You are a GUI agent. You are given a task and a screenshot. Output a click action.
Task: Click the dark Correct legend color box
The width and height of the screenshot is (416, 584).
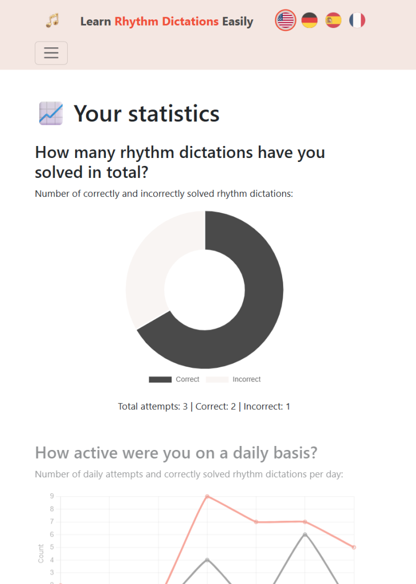coord(160,379)
